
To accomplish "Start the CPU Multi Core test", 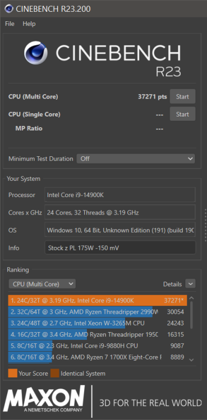I will (182, 96).
